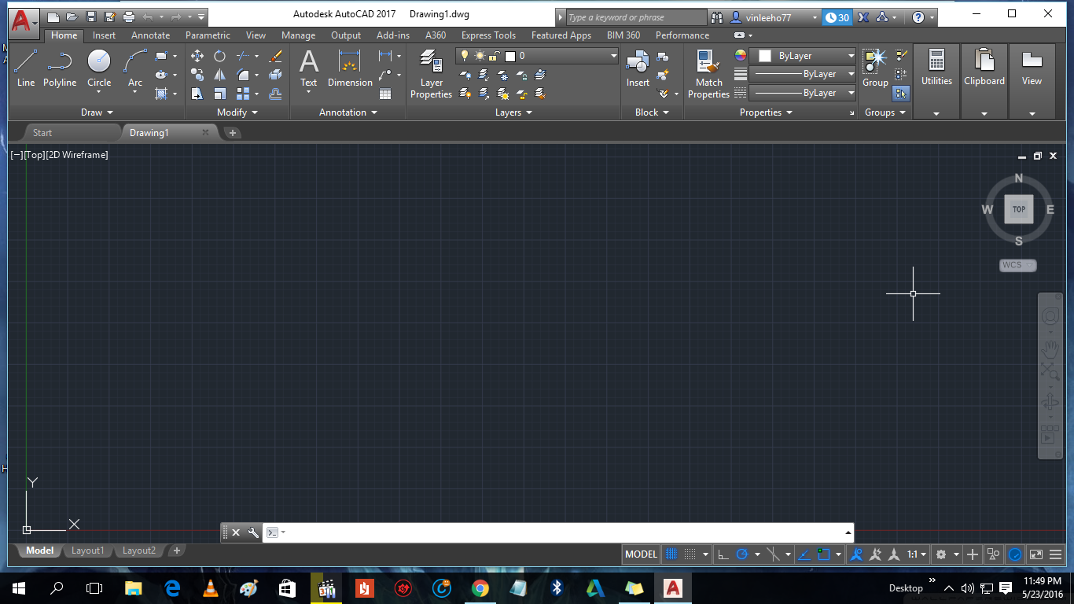Open the ByLayer object color selector
The height and width of the screenshot is (604, 1074).
802,56
